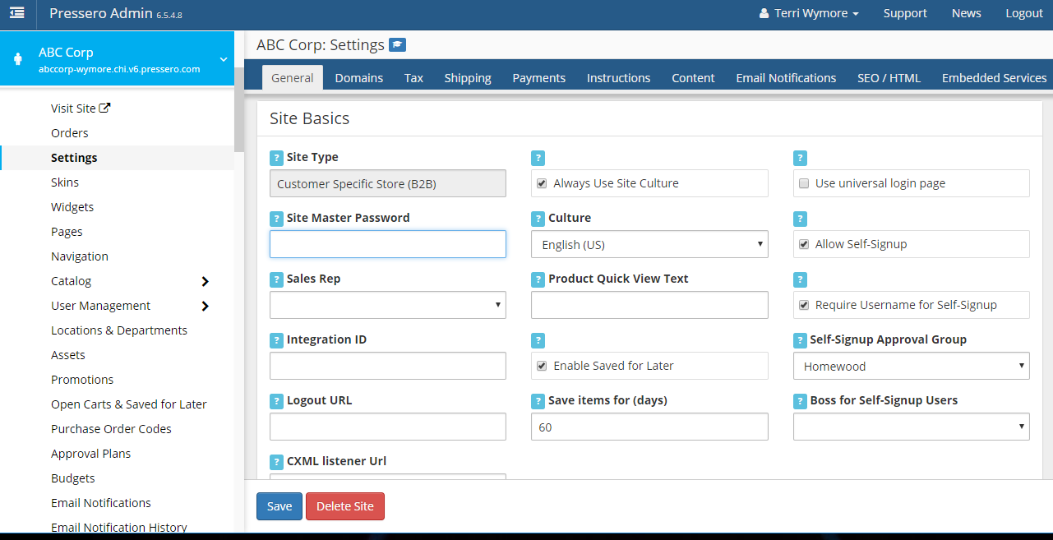This screenshot has width=1053, height=540.
Task: Click the question icon beside Culture
Action: point(538,219)
